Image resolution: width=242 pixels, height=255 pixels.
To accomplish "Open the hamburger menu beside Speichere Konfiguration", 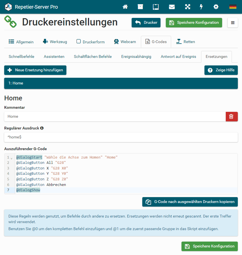I will 232,23.
